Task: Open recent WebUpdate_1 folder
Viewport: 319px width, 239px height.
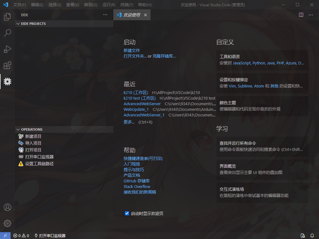Action: pyautogui.click(x=136, y=109)
